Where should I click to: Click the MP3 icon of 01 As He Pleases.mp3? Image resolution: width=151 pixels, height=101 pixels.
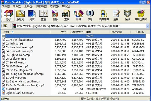click(x=4, y=40)
